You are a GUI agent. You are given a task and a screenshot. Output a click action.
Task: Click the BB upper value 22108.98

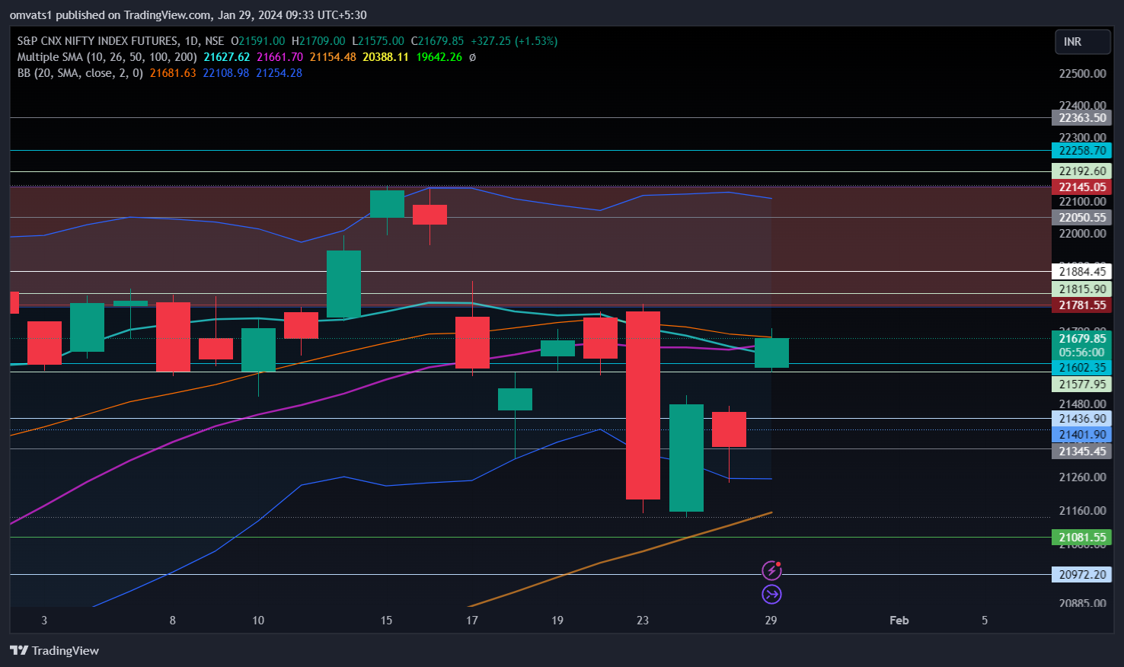click(225, 73)
